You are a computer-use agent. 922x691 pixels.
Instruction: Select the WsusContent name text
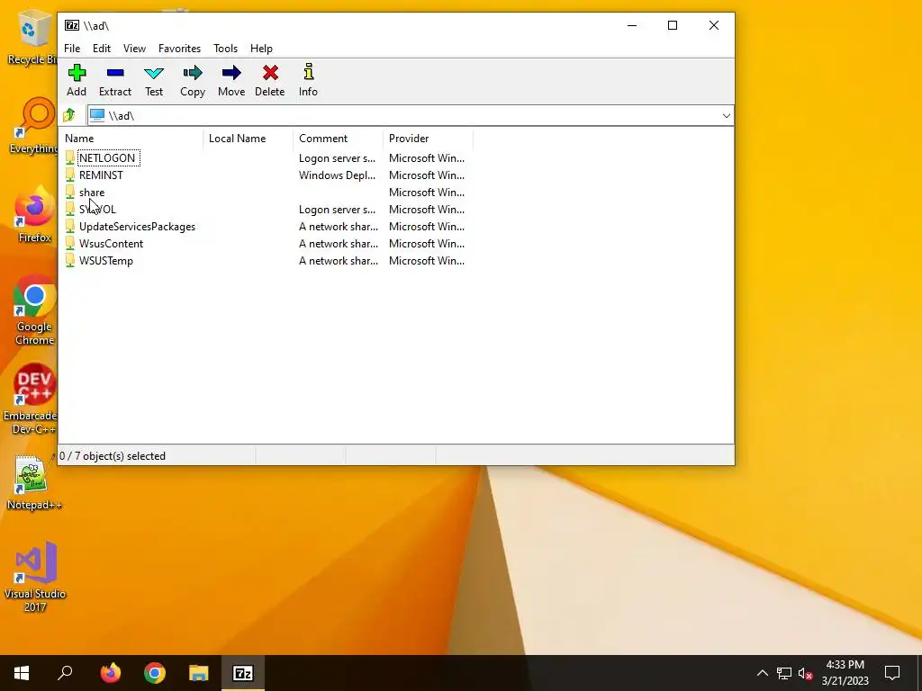click(111, 243)
